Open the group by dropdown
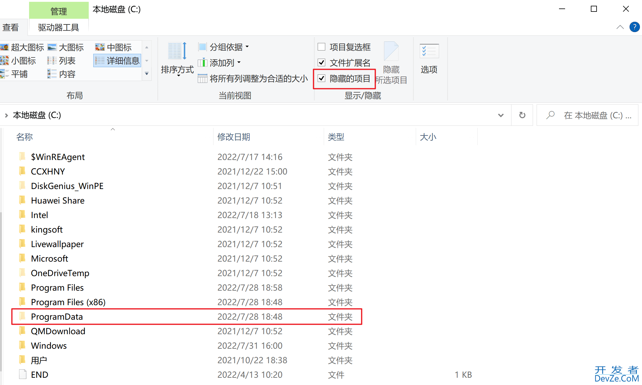 coord(223,47)
